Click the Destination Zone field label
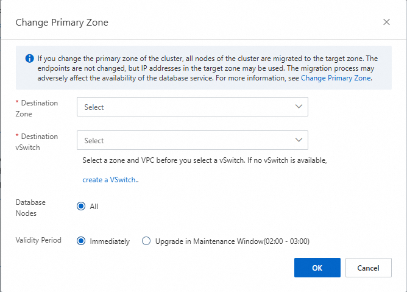 [38, 108]
